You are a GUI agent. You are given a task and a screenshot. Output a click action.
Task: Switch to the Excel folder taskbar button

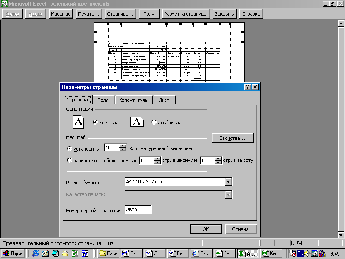coord(109,253)
